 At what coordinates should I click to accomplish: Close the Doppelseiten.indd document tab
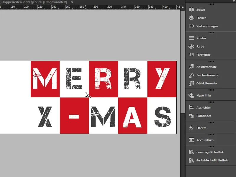pyautogui.click(x=72, y=2)
